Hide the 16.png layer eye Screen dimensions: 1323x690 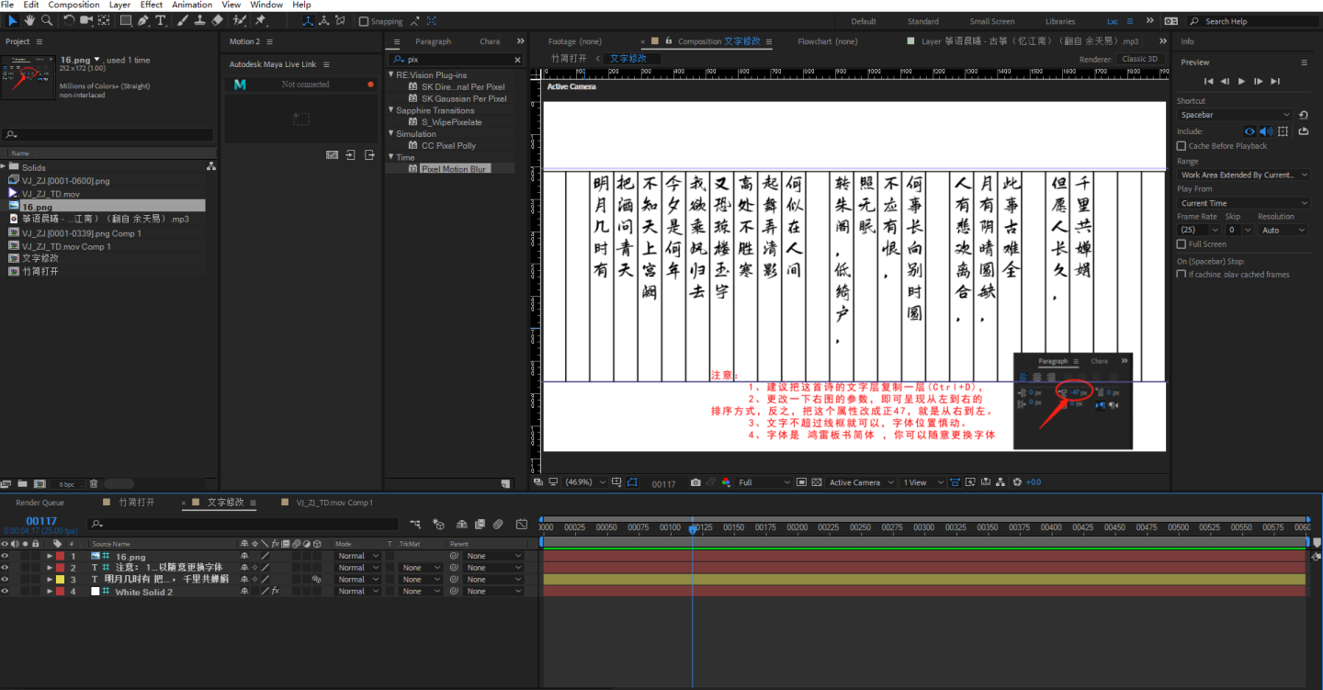point(6,556)
